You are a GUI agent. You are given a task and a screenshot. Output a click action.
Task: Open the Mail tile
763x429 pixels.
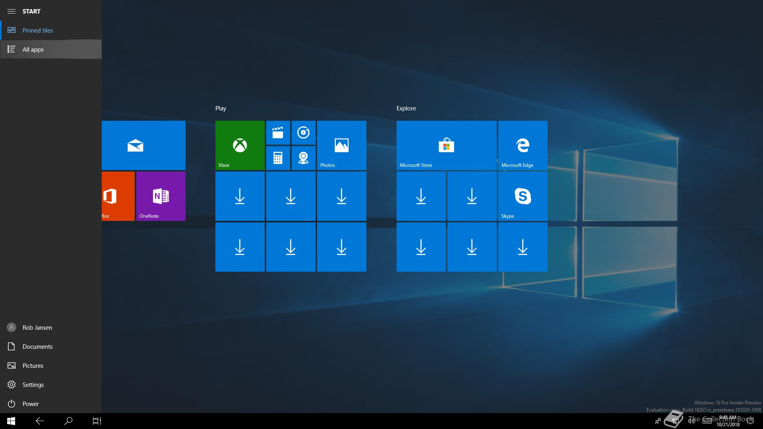click(x=143, y=145)
